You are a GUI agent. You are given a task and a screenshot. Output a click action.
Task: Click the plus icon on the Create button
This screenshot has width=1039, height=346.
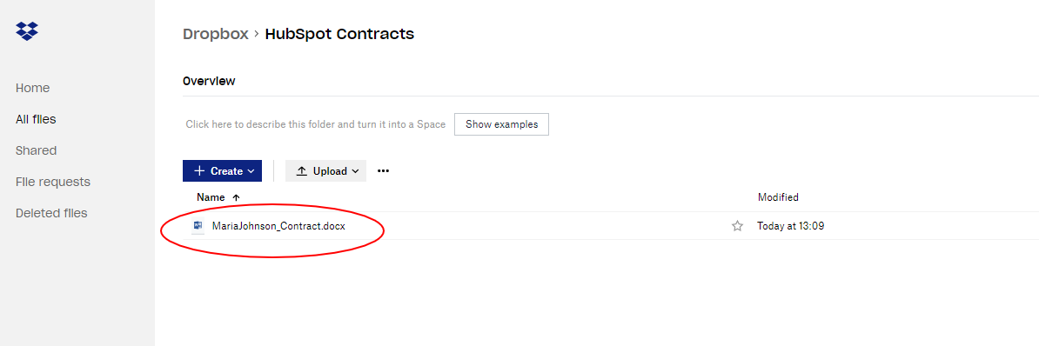(x=199, y=170)
